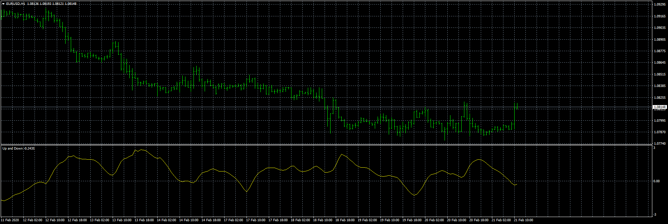Click the 20 Feb 10:00 time label
Screen dimensions: 668x224
coord(457,220)
